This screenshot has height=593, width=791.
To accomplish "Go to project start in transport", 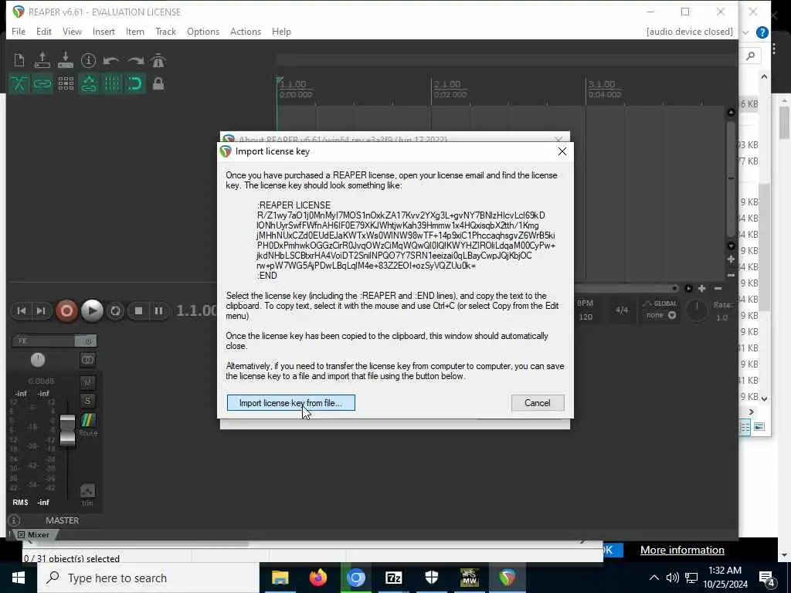I will 21,310.
